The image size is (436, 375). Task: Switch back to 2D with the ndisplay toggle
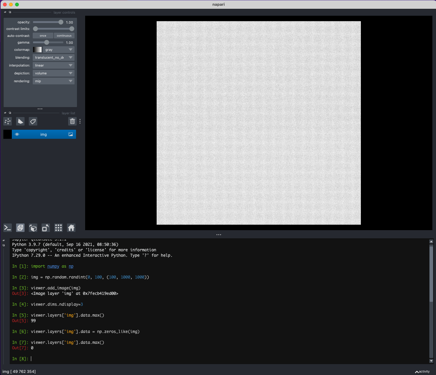click(x=20, y=228)
